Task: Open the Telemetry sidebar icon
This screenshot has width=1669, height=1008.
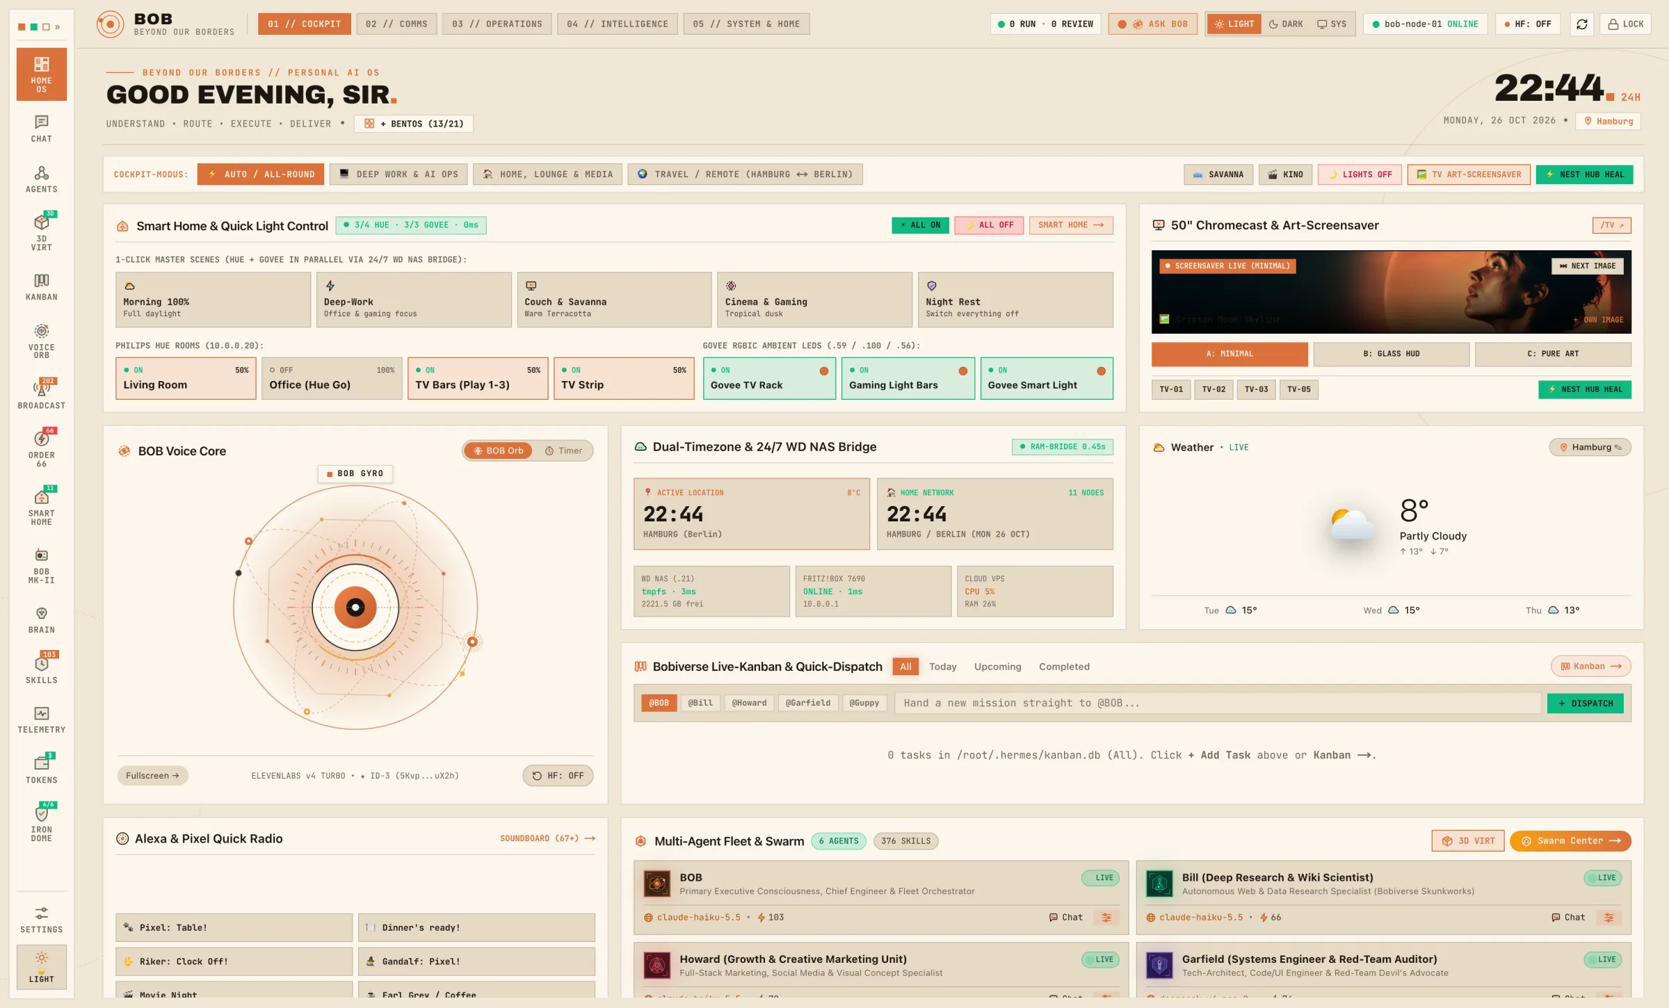Action: (x=42, y=720)
